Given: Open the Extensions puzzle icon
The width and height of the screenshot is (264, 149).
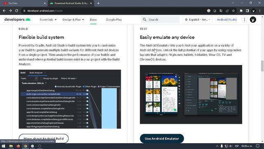Looking at the screenshot, I should pyautogui.click(x=241, y=11).
